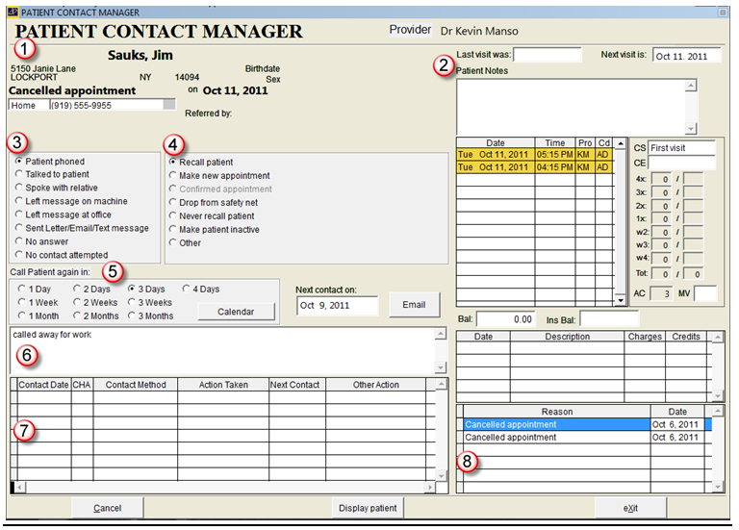
Task: Select 'Make new appointment' action
Action: 174,176
